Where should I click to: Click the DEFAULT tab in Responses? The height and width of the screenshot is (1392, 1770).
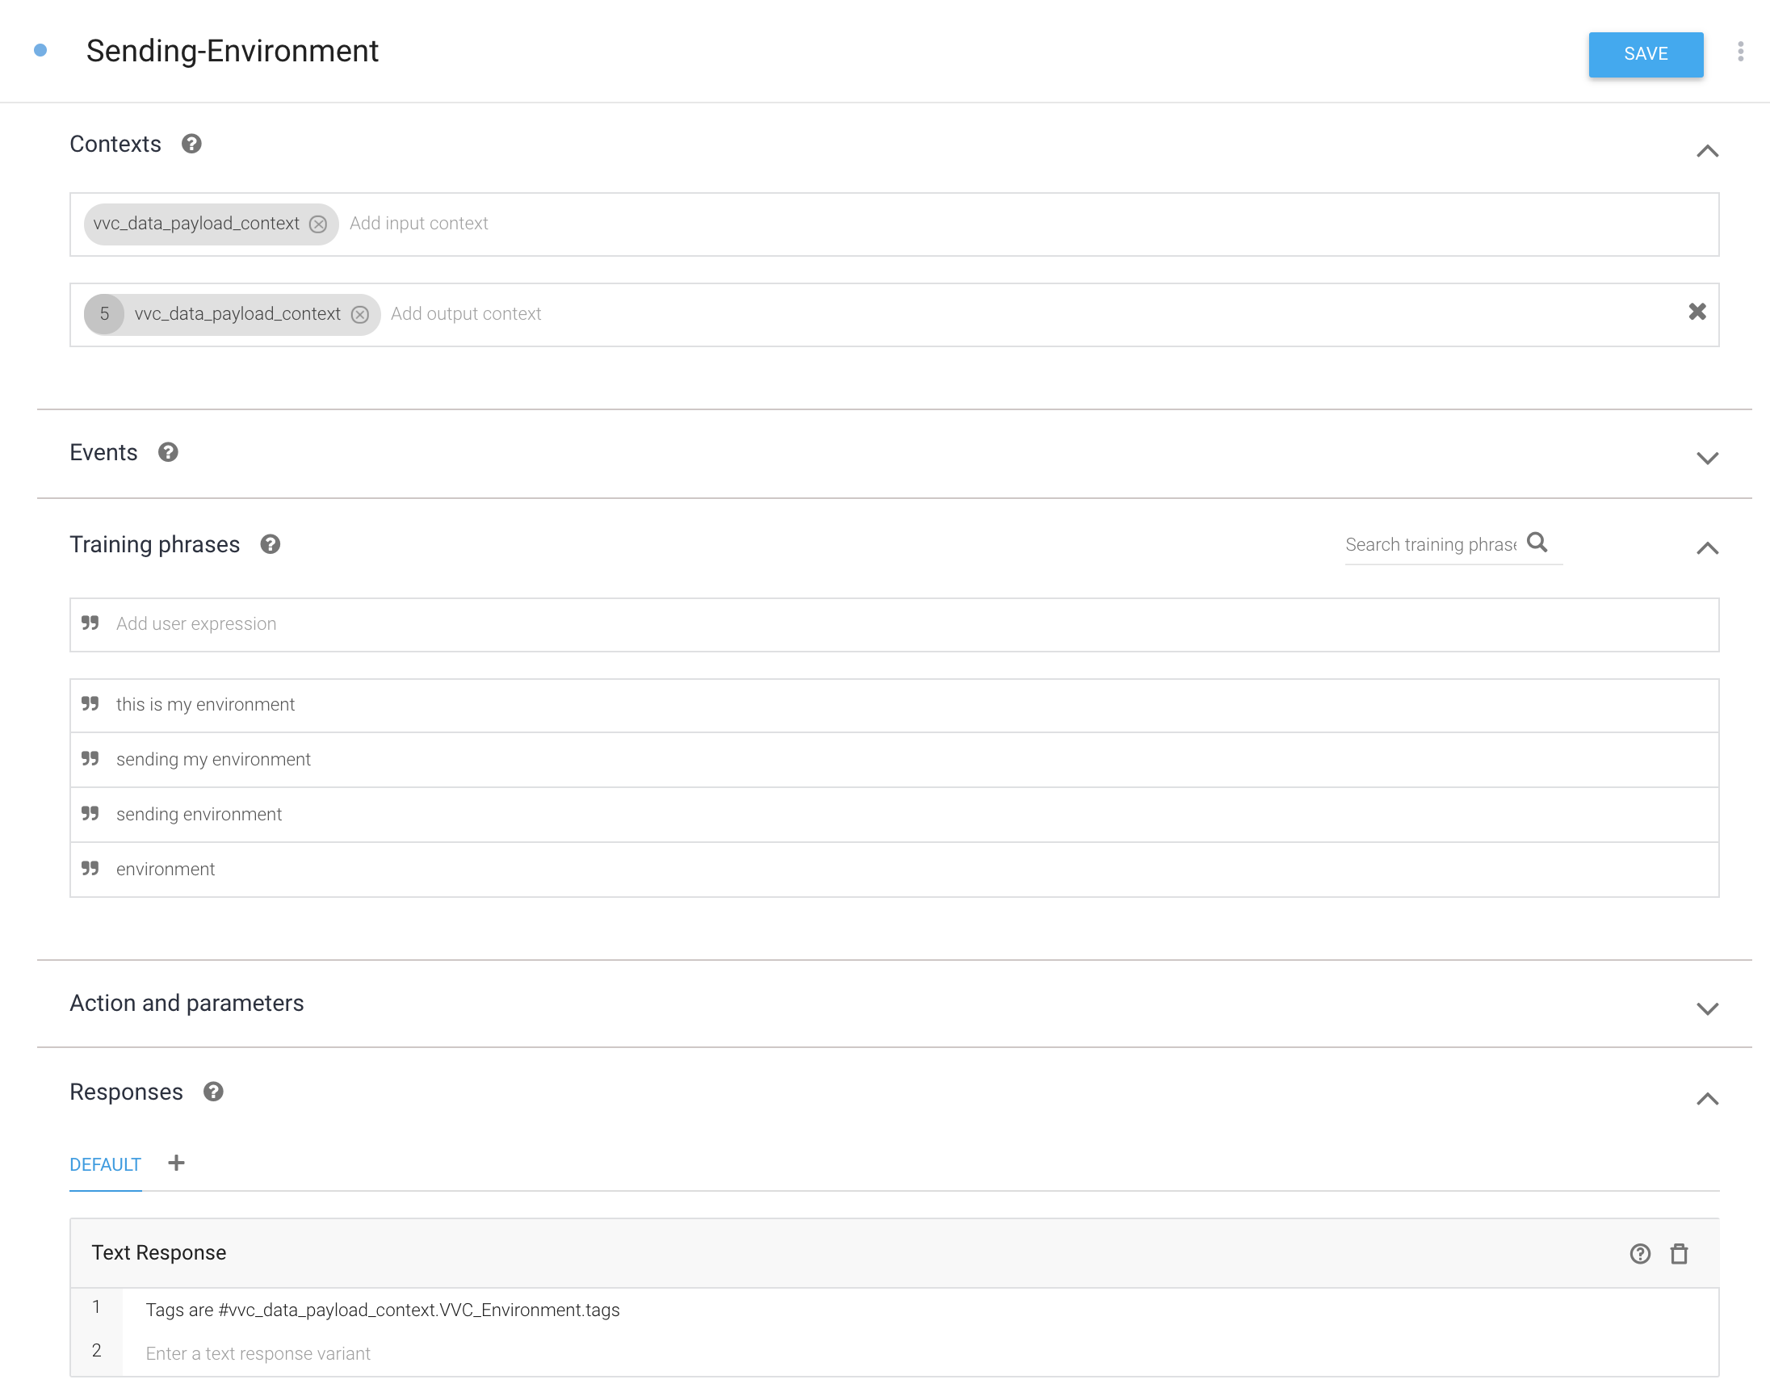105,1163
